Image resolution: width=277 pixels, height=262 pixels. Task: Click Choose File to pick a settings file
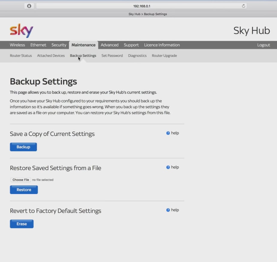click(x=21, y=180)
